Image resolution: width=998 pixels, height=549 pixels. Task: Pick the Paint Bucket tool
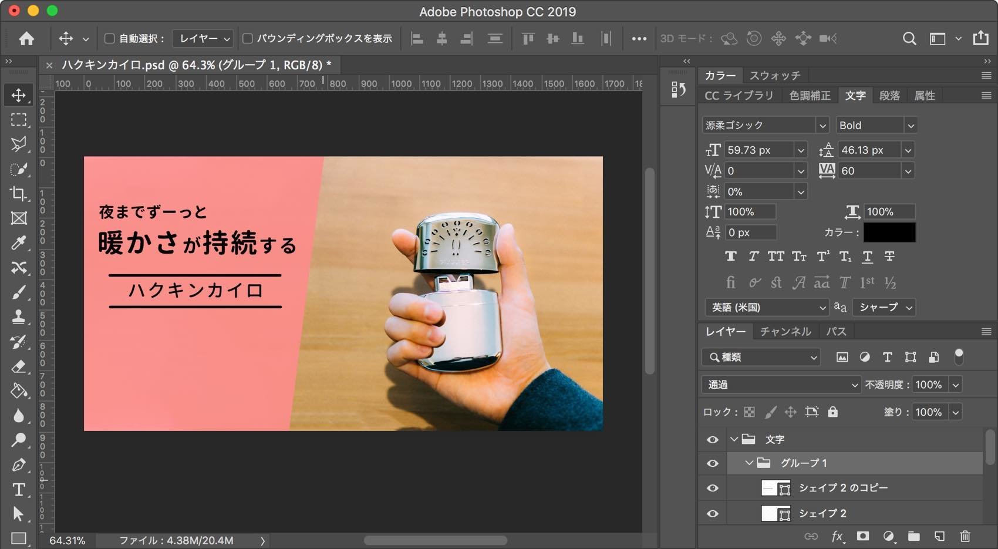click(x=19, y=391)
